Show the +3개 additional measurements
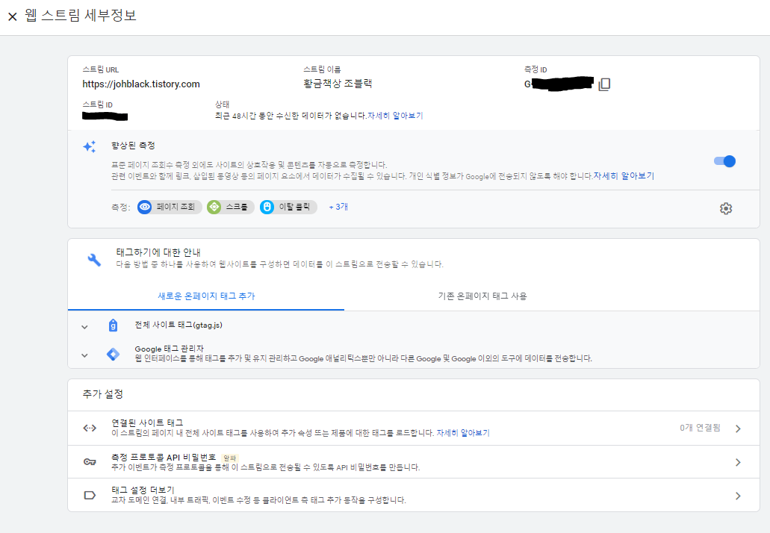 point(338,207)
